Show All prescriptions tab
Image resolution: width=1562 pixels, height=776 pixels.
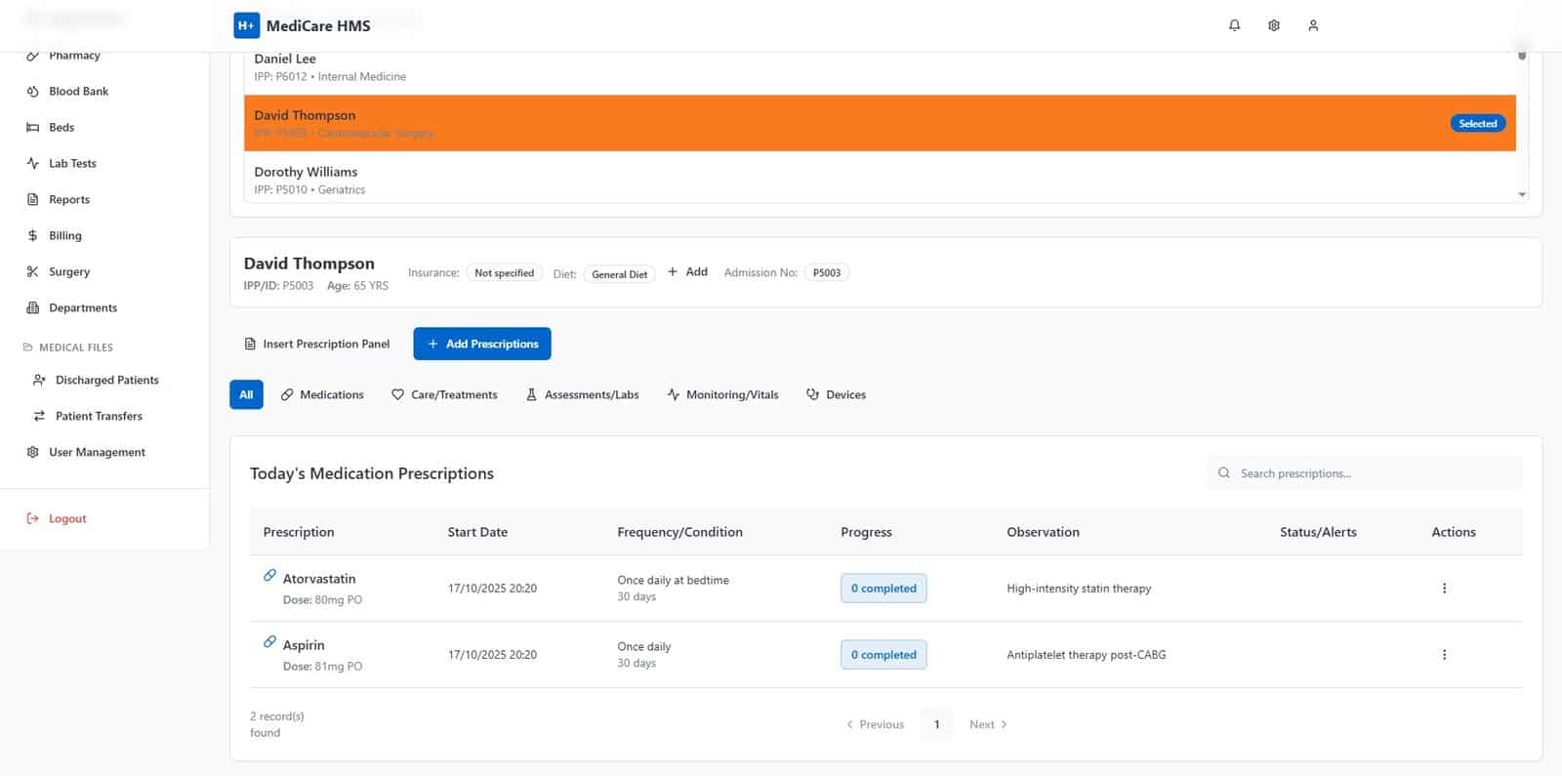(246, 395)
